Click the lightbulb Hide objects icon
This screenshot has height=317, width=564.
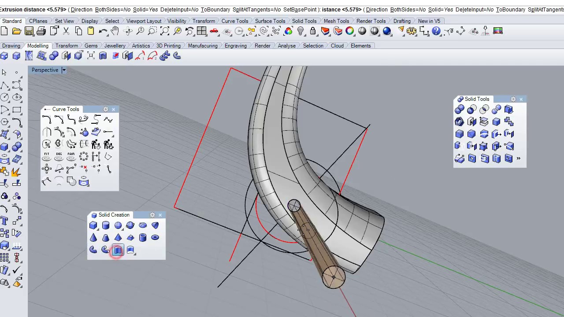coord(301,31)
